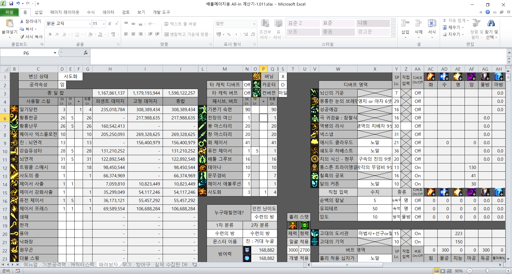Click the Format Painter brush icon
This screenshot has height=274, width=512.
pos(22,37)
